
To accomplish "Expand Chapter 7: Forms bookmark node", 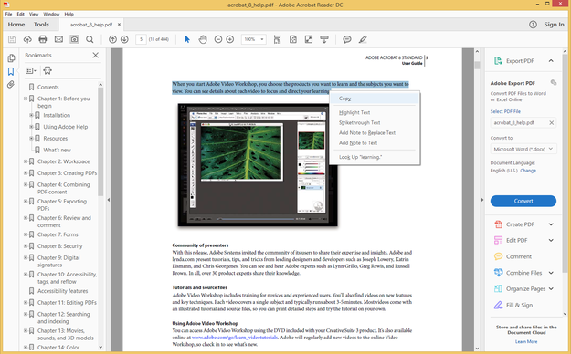I will point(26,234).
